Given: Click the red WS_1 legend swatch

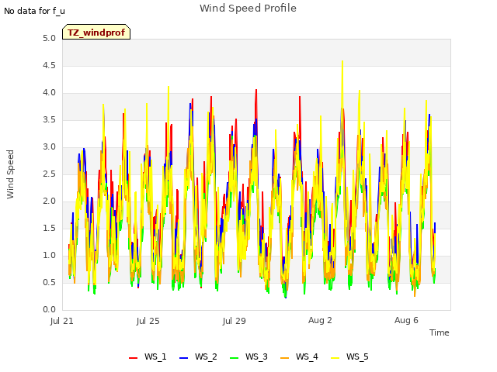Looking at the screenshot, I should point(133,357).
